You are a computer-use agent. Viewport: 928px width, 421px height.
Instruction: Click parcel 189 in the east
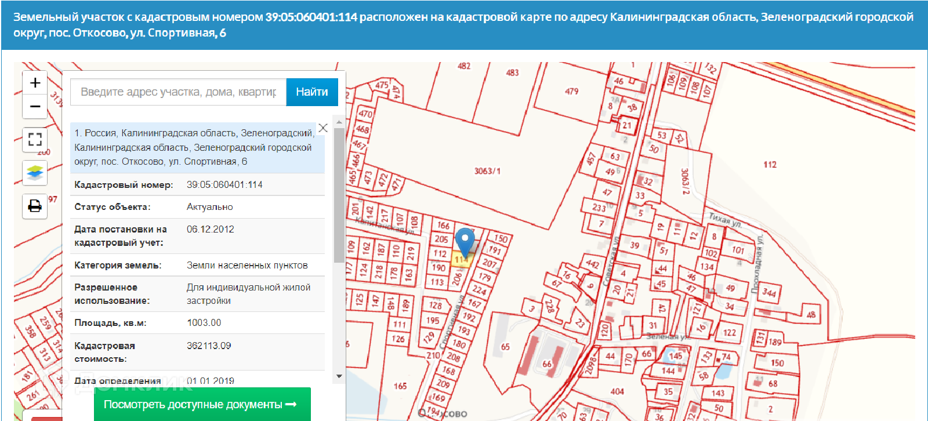[x=775, y=342]
